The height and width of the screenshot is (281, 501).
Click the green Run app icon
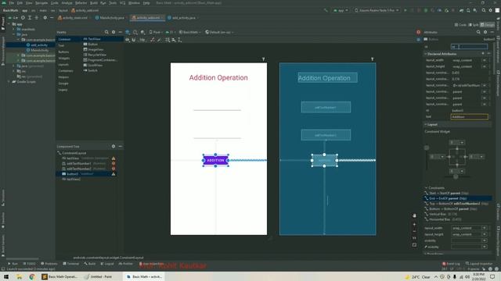tap(405, 10)
